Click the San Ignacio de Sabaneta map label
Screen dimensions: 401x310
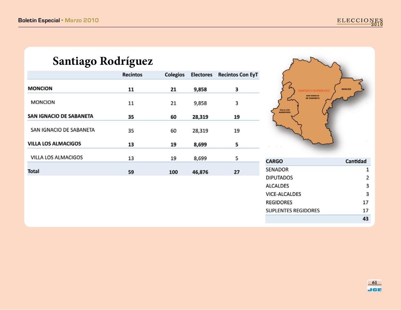pos(312,97)
